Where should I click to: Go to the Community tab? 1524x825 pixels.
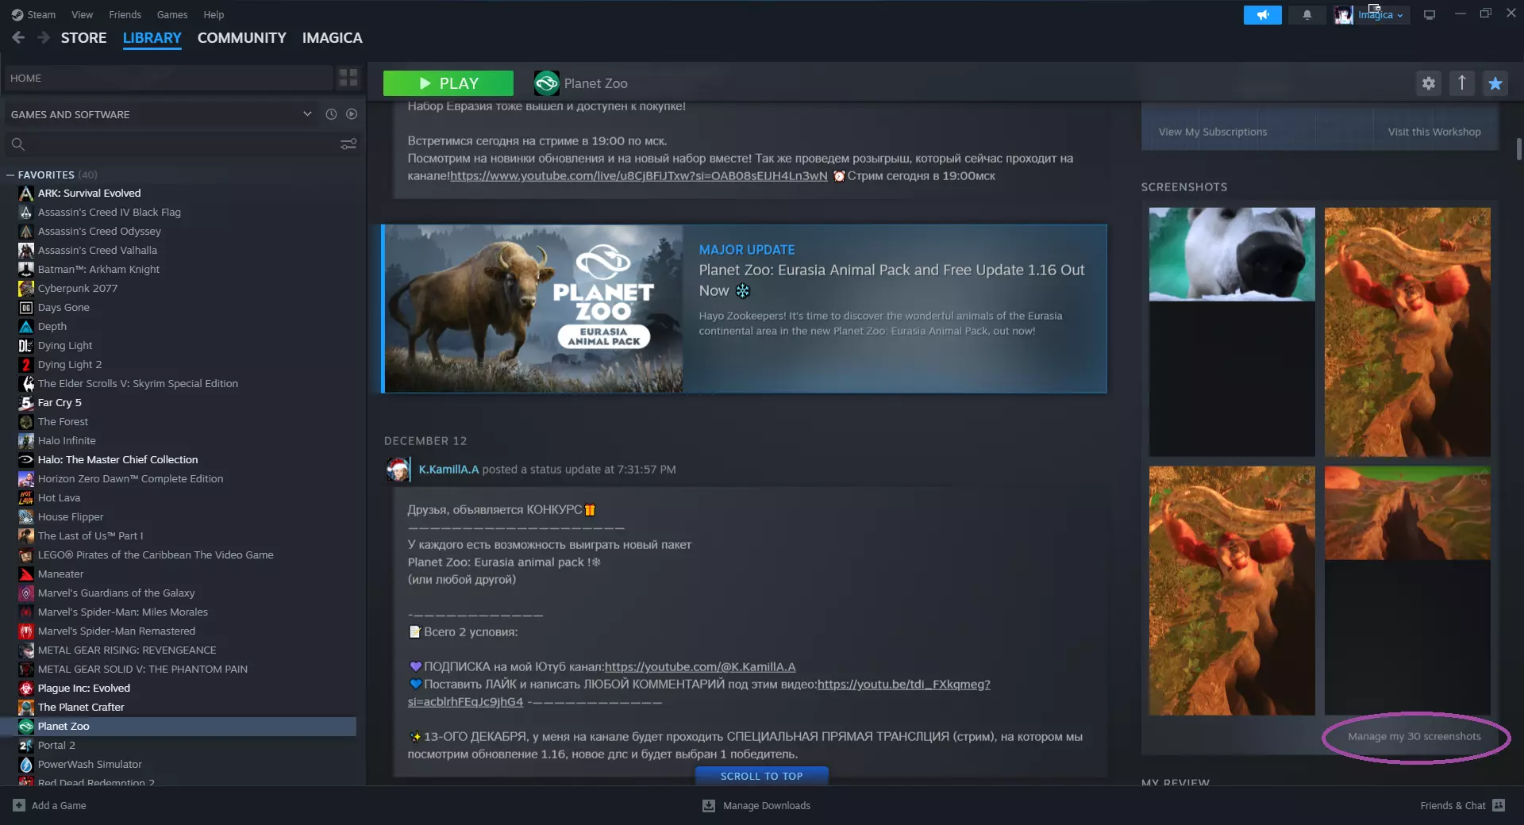tap(241, 37)
